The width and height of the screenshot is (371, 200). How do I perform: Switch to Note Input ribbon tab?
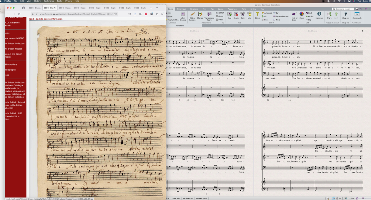pyautogui.click(x=181, y=9)
